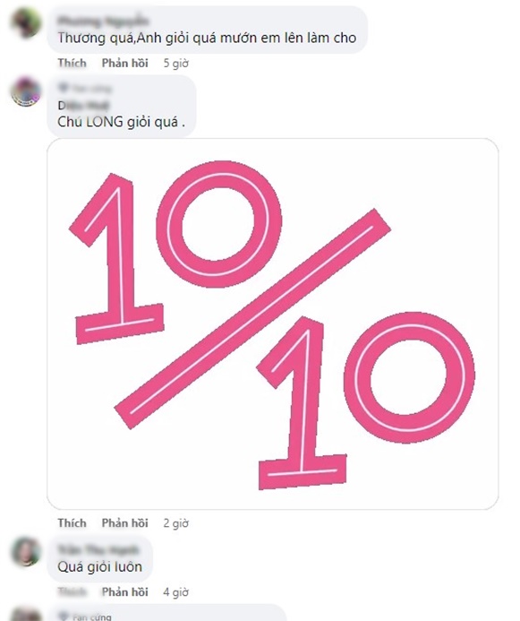This screenshot has height=621, width=520.
Task: Open commenter name above 'Quá giỏi luôn'
Action: tap(98, 549)
